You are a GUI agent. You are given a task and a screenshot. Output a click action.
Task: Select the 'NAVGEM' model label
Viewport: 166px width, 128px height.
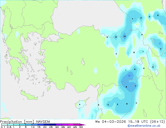43,122
